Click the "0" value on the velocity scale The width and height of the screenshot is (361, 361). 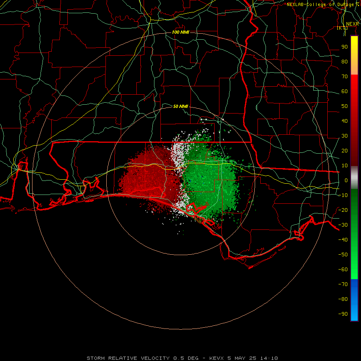(x=346, y=180)
